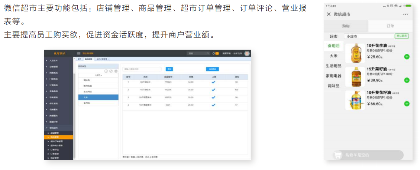Toggle the 上架 checkmark for row 1
Image resolution: width=420 pixels, height=170 pixels.
pyautogui.click(x=213, y=82)
